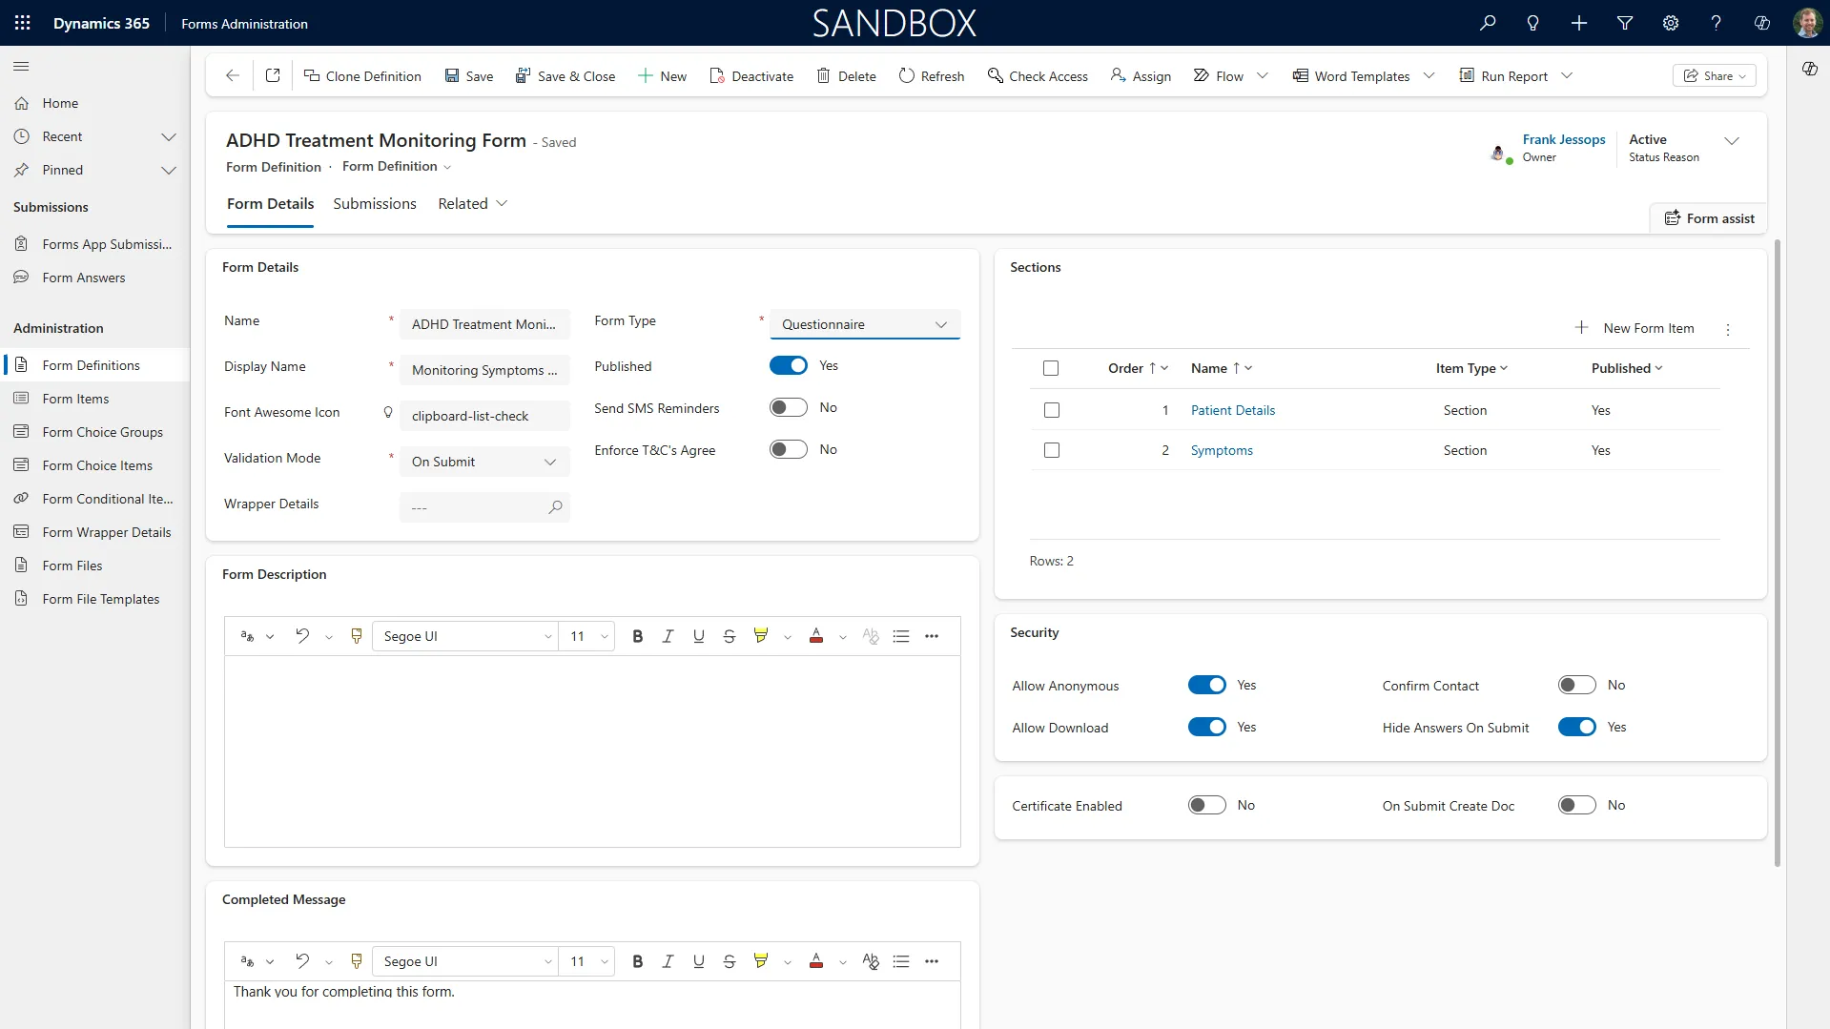Enable the Send SMS Reminders toggle

point(788,408)
